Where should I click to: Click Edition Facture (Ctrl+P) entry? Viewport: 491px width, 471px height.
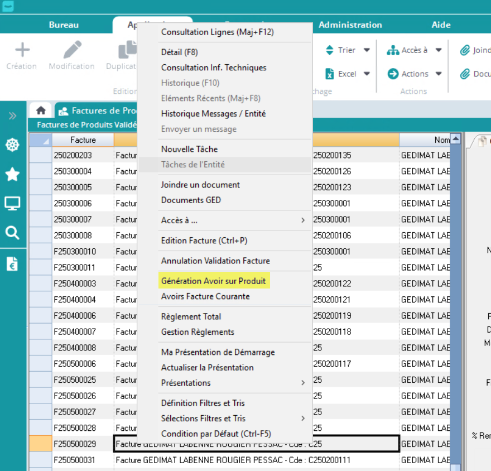[x=204, y=241]
